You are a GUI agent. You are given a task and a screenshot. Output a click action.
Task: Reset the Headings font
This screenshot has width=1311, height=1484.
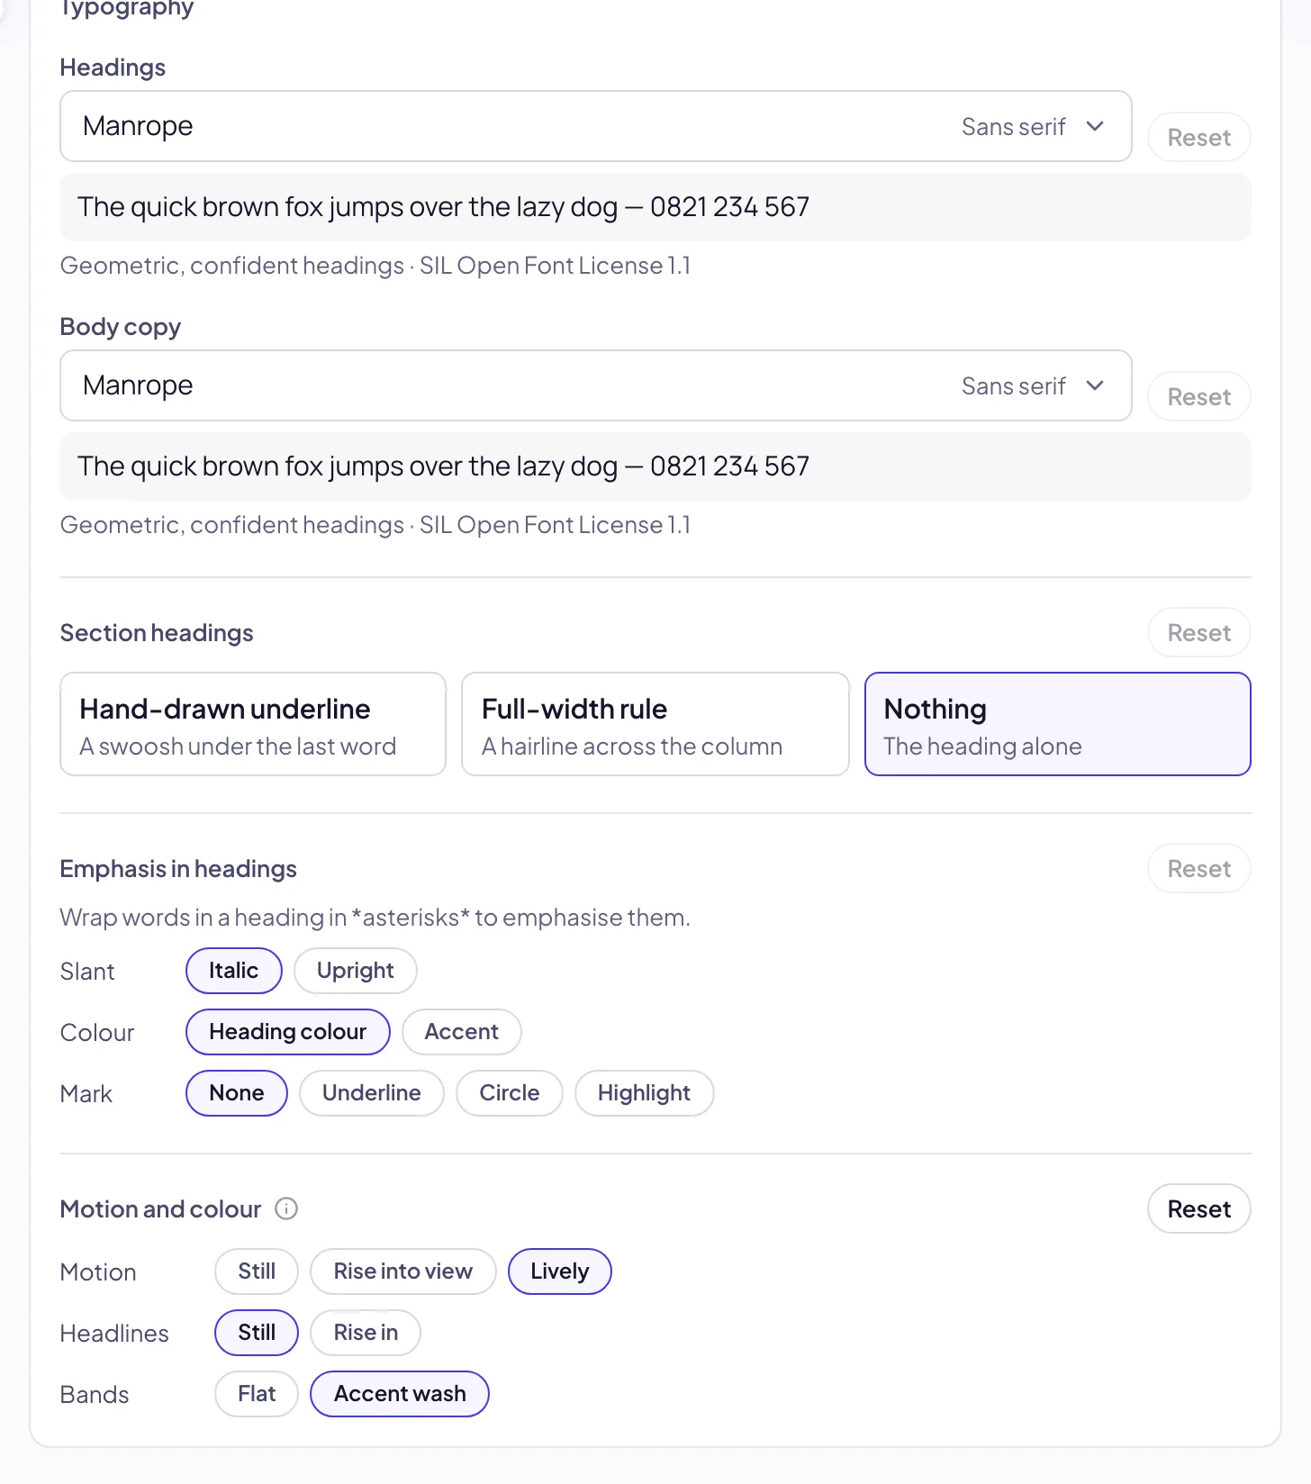[1198, 137]
